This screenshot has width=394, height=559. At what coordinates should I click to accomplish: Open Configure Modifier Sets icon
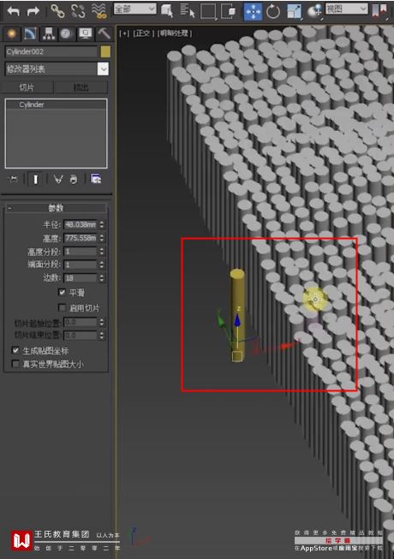pos(96,179)
